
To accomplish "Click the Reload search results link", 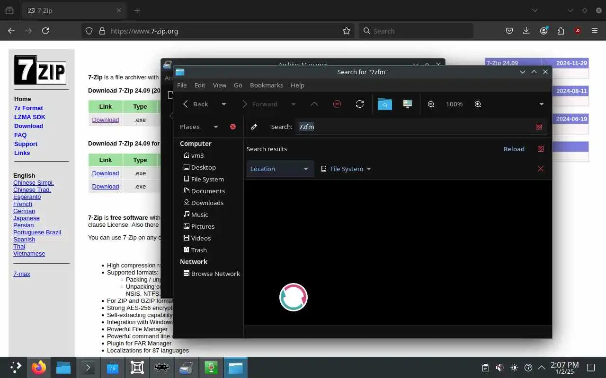I will point(514,149).
